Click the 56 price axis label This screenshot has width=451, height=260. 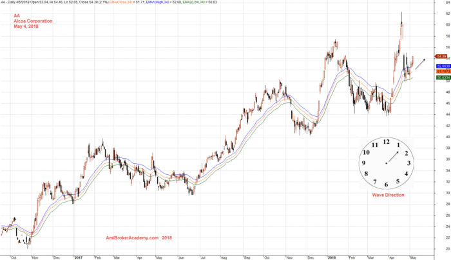(x=448, y=47)
